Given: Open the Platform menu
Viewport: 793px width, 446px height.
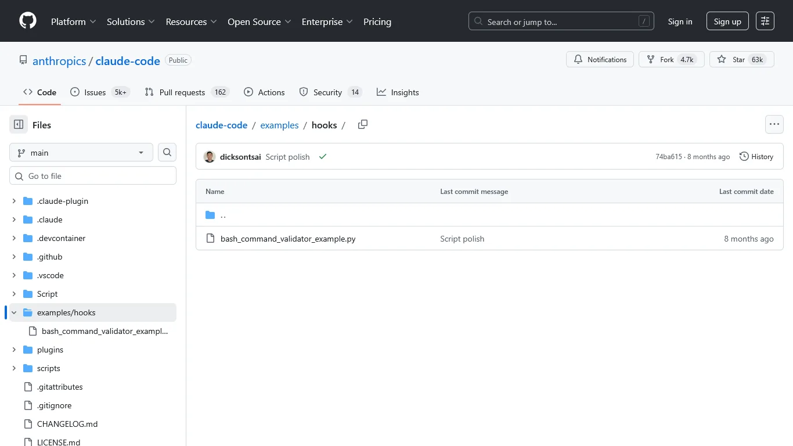Looking at the screenshot, I should (74, 21).
